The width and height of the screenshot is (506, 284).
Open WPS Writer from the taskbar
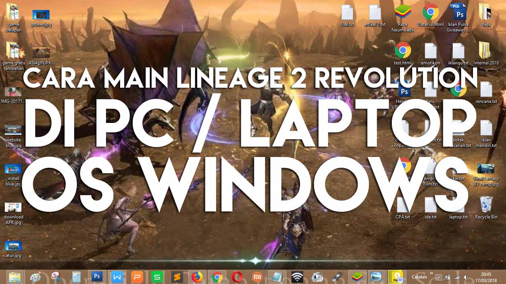[x=118, y=277]
